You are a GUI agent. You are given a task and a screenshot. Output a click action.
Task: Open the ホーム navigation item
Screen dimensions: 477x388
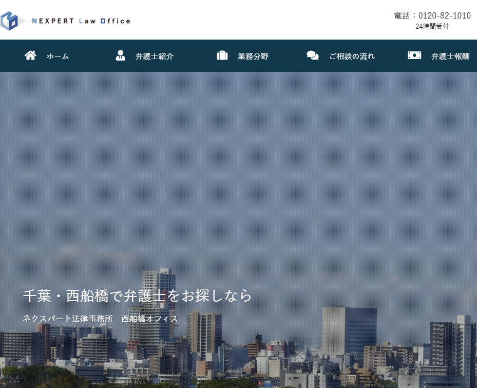pos(57,57)
